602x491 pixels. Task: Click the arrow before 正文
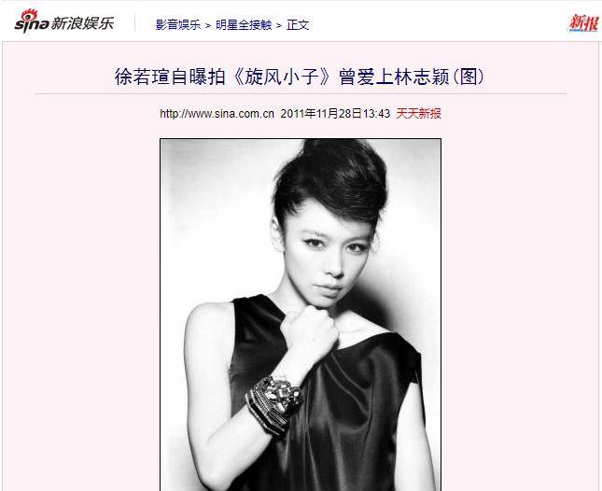(x=279, y=26)
